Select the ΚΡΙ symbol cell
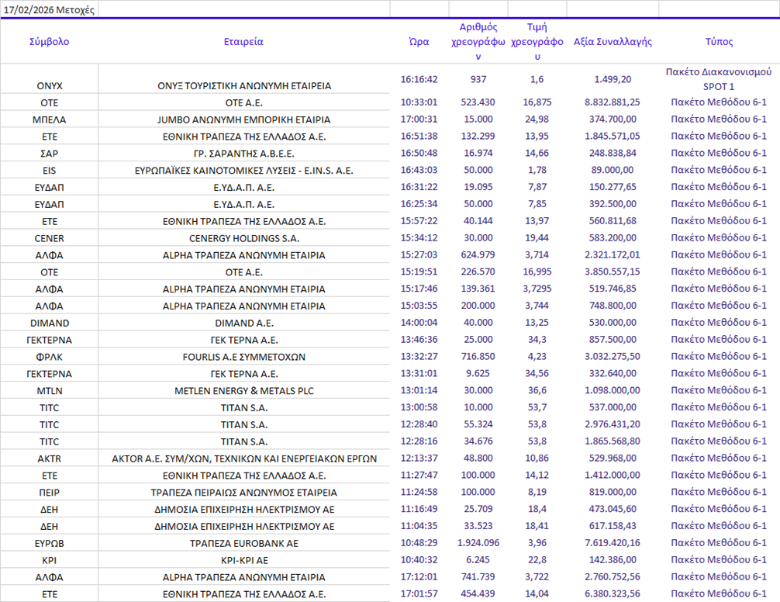Screen dimensions: 780x602 50,560
